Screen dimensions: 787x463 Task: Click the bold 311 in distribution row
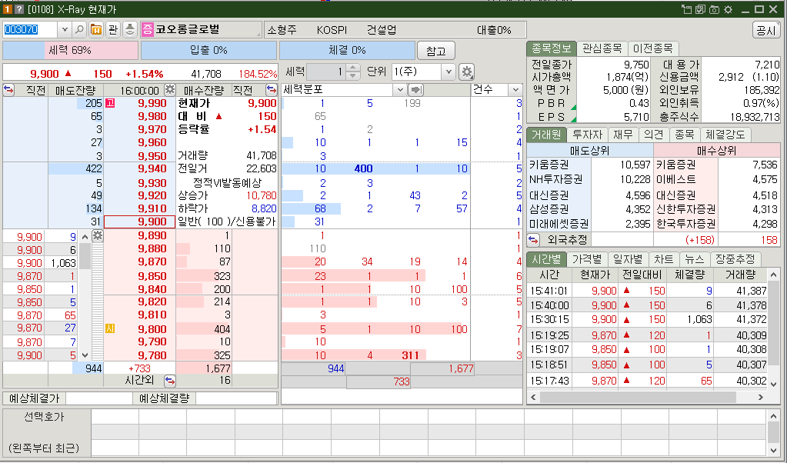(410, 355)
